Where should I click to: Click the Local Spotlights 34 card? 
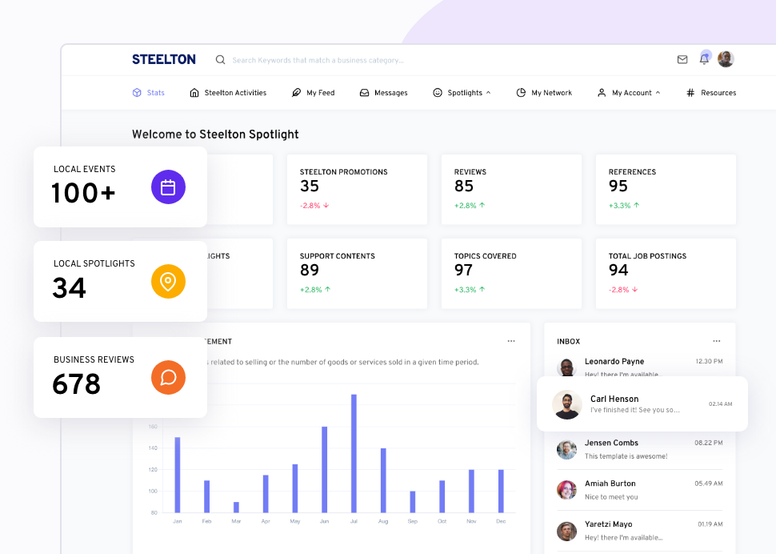(x=120, y=282)
